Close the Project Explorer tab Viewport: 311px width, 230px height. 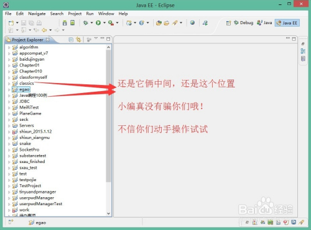[48, 39]
